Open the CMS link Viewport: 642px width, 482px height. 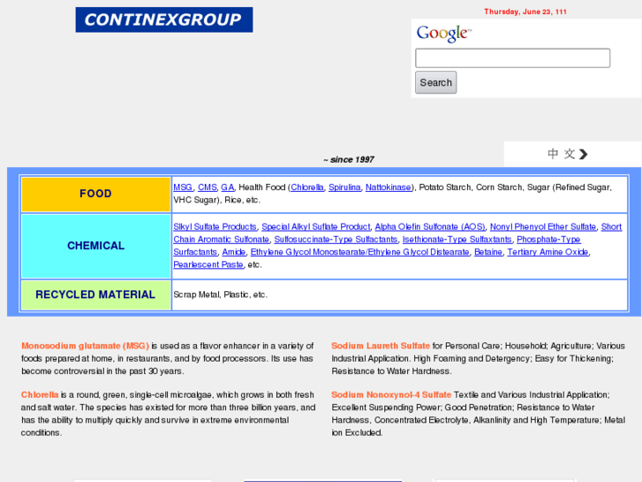(x=208, y=187)
